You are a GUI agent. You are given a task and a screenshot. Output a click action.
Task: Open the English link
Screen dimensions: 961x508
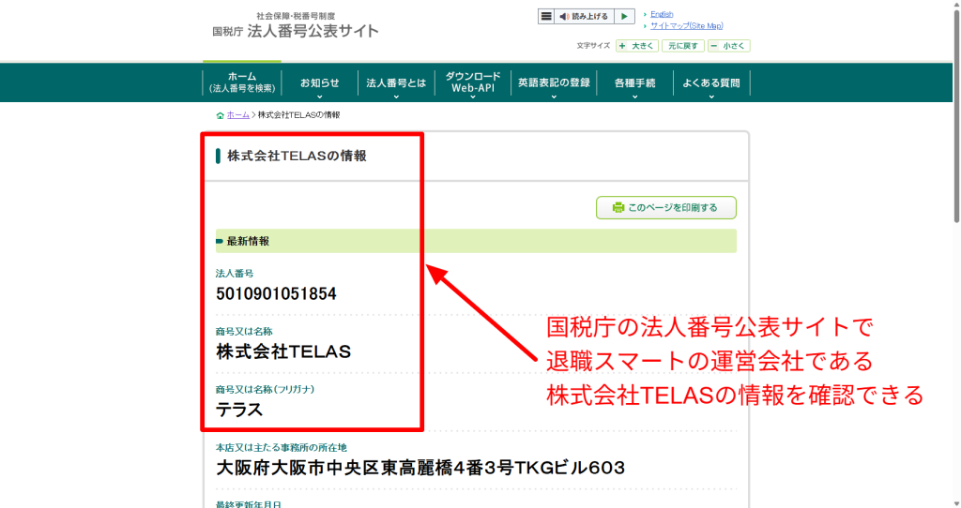point(662,14)
